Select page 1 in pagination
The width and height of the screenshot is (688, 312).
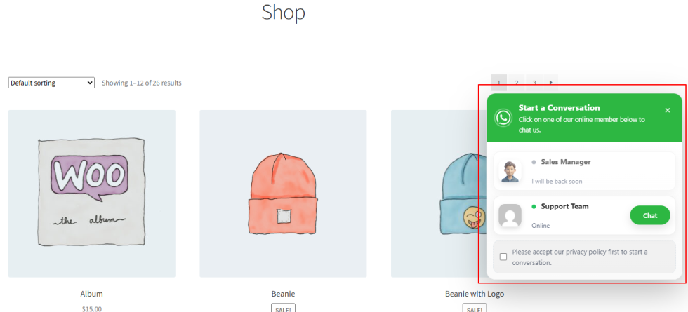click(x=499, y=83)
